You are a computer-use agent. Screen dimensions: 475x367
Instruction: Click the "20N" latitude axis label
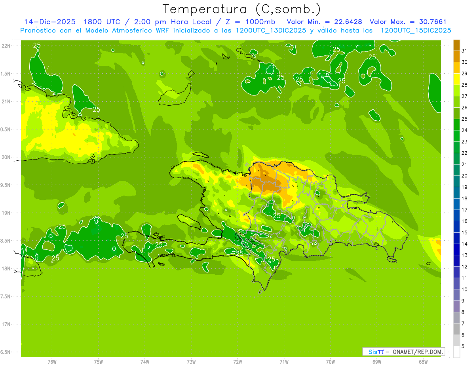6,157
